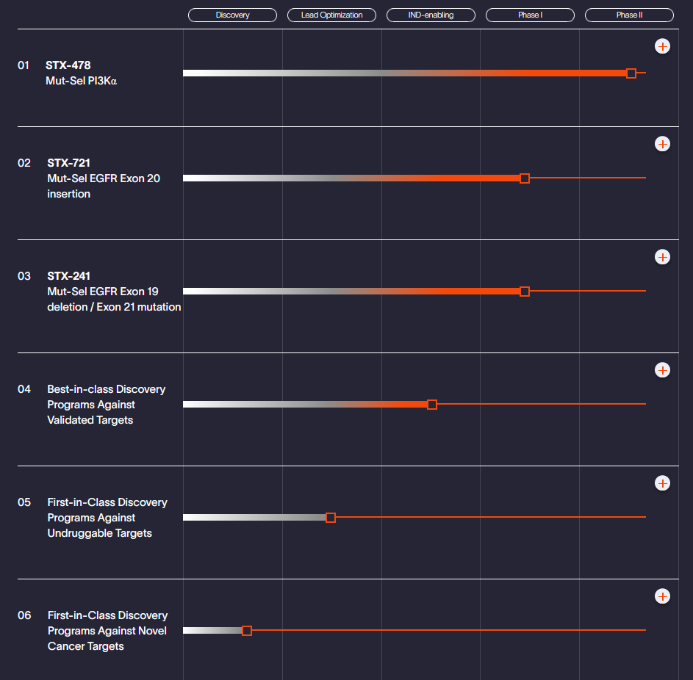Click row number 06
The width and height of the screenshot is (693, 680).
[24, 615]
